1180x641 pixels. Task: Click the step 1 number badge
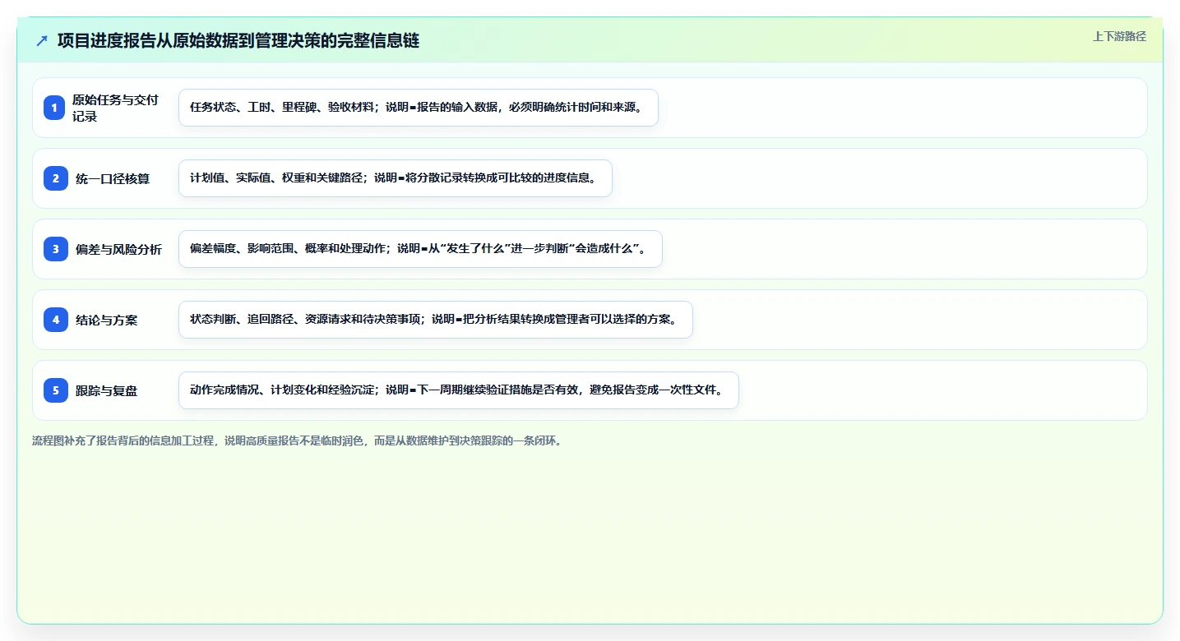54,108
